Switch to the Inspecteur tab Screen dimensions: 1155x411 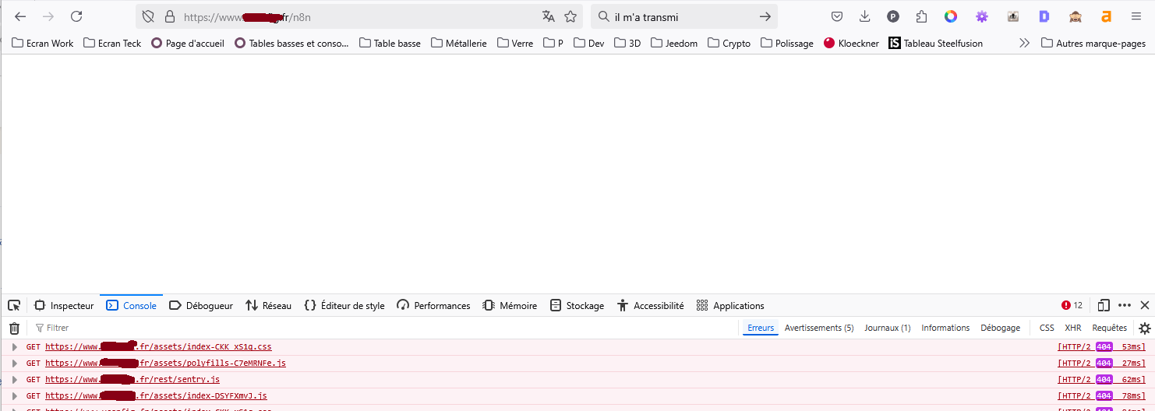[x=65, y=306]
